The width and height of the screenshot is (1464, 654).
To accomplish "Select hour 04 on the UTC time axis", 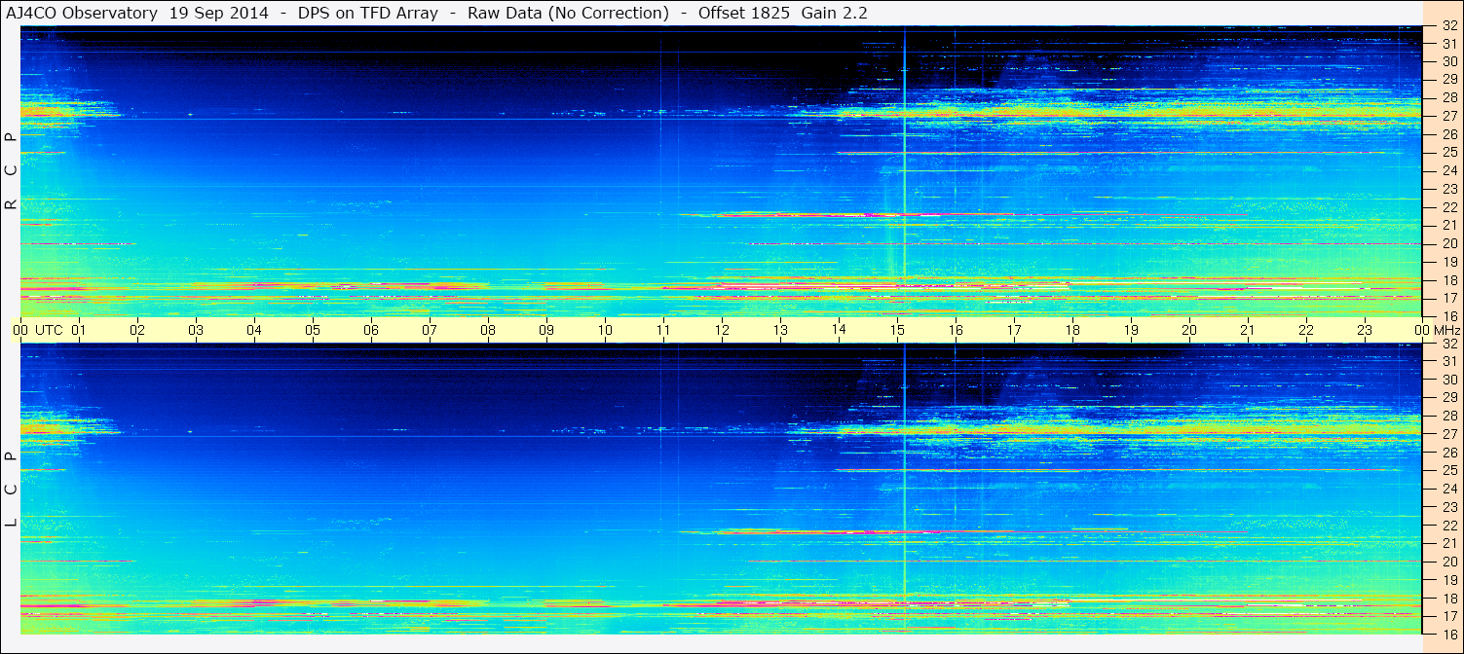I will pyautogui.click(x=254, y=330).
